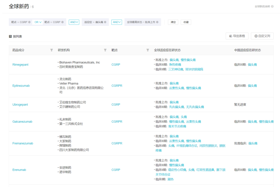Open China 偏头痛 link in Rimegepant row
Screen dimensions: 280x187
coord(252,65)
